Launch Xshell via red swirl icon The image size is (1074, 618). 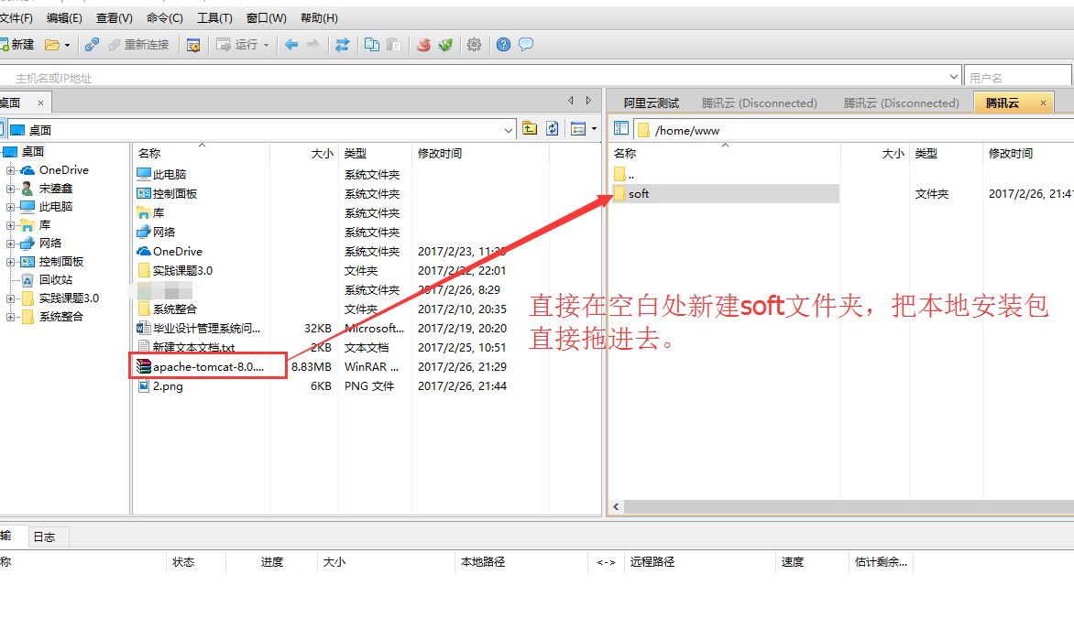click(x=424, y=45)
